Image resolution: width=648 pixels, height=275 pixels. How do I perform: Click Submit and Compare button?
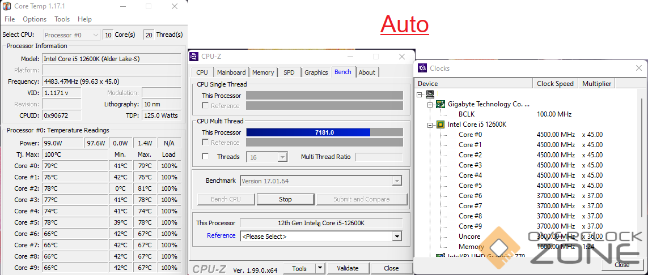pyautogui.click(x=362, y=199)
